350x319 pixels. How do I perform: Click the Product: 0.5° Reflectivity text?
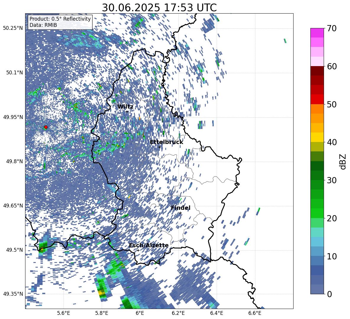[60, 19]
